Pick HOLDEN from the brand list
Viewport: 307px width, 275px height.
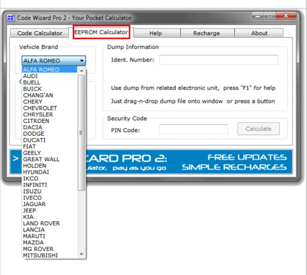point(49,166)
